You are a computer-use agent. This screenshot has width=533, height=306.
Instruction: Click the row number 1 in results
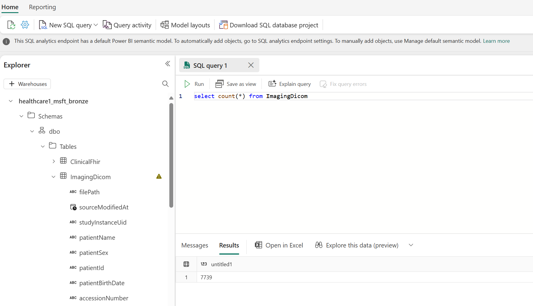(x=186, y=277)
